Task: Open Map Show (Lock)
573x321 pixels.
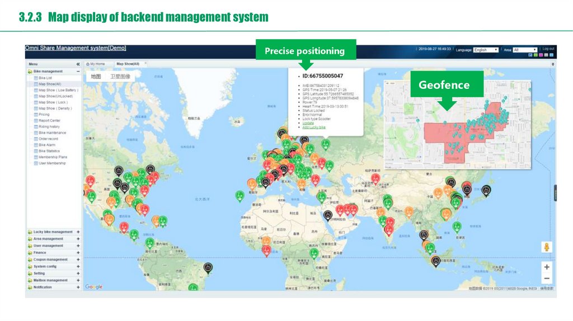Action: pyautogui.click(x=53, y=102)
